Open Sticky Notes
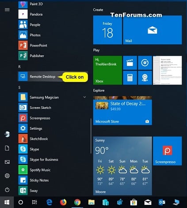Image resolution: width=187 pixels, height=208 pixels. pos(53,180)
